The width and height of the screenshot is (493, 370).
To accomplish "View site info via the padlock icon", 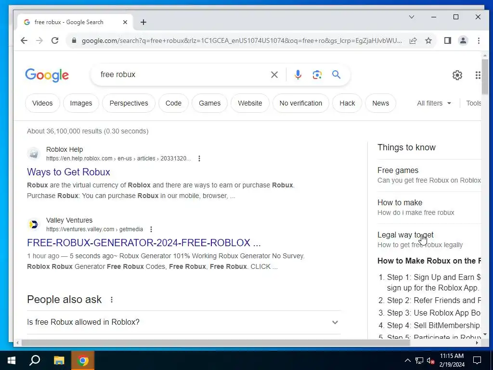I will [x=74, y=40].
